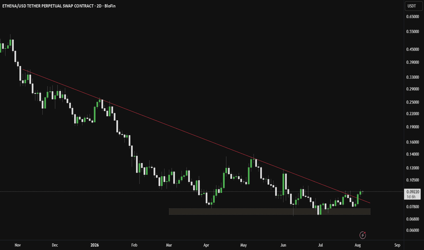Click the 0.12000 price axis label
Screen dimensions: 424x250
[x=413, y=168]
